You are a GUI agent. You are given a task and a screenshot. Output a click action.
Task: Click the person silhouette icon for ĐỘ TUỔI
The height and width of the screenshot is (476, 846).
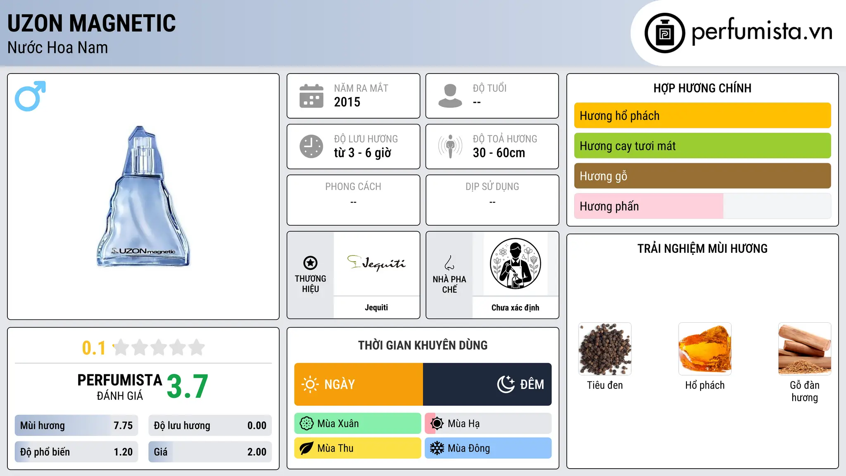tap(450, 96)
